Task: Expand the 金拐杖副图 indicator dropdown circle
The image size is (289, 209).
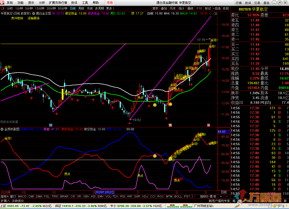Action: click(2, 129)
